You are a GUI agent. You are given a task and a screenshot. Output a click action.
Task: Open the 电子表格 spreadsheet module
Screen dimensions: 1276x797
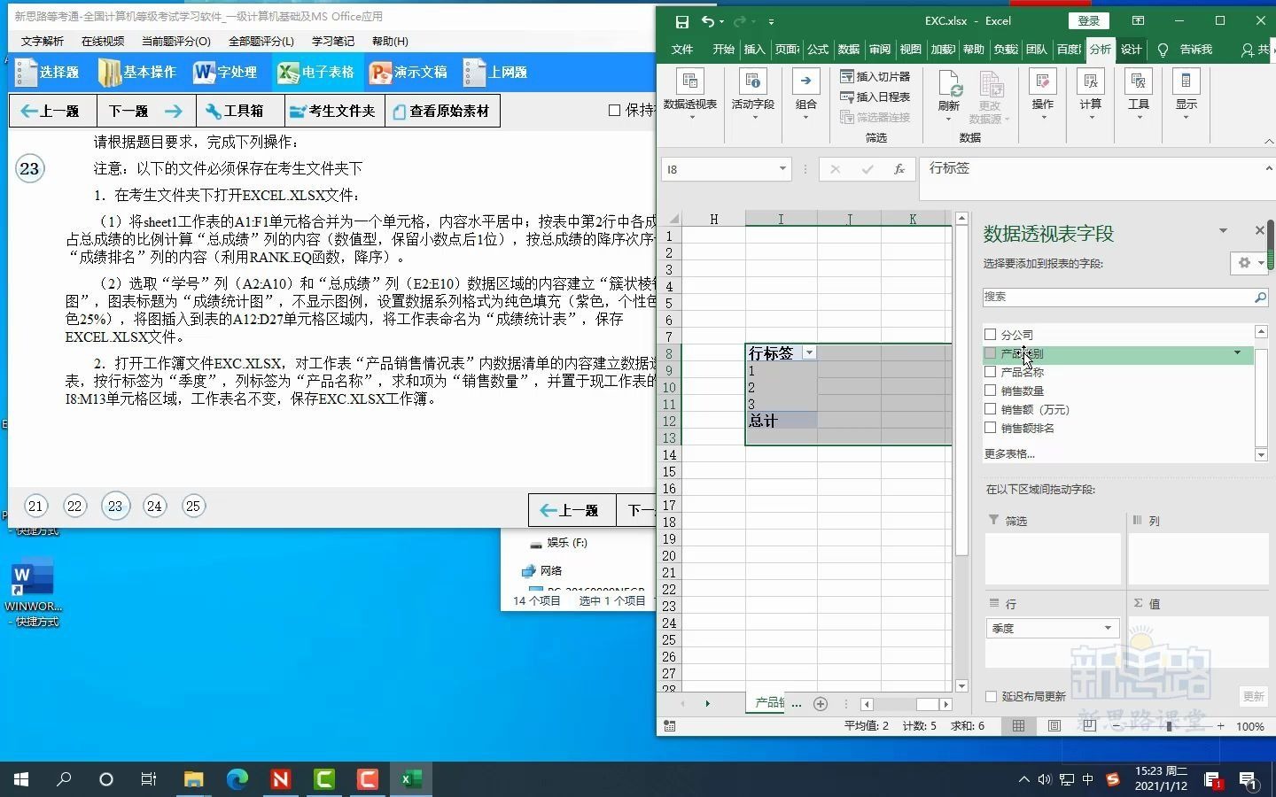click(316, 73)
